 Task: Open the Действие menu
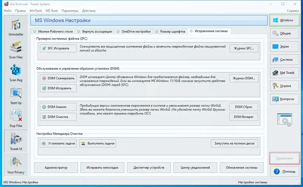click(x=89, y=11)
